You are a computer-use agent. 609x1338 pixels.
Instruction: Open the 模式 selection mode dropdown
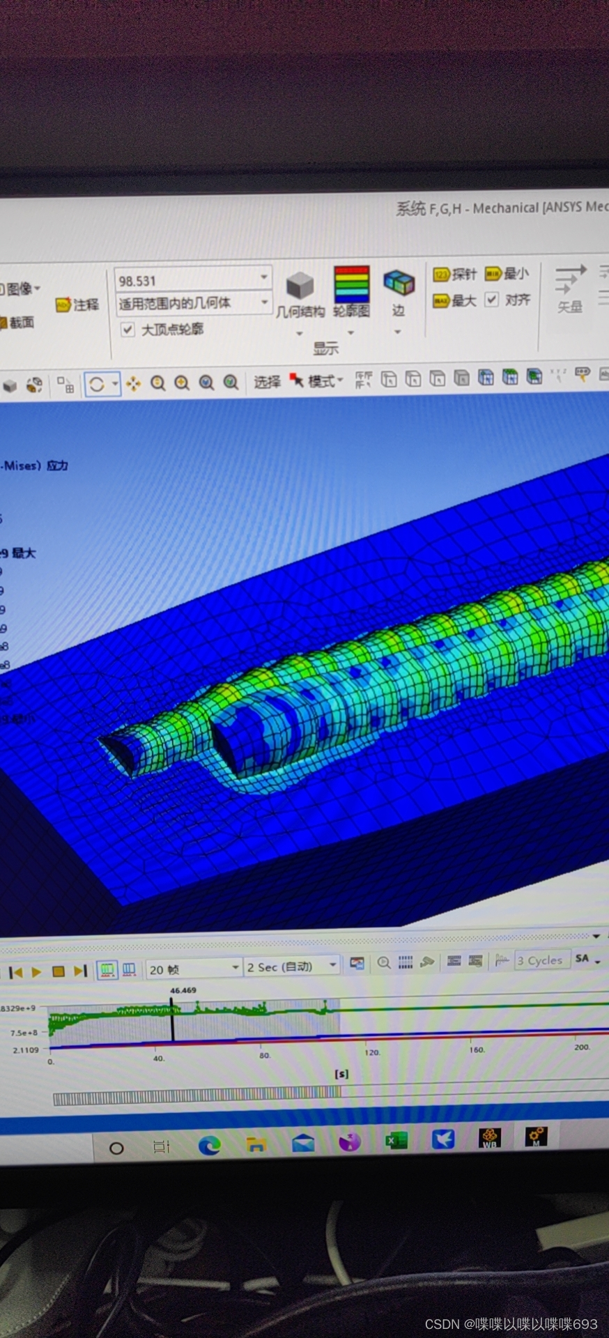click(317, 380)
